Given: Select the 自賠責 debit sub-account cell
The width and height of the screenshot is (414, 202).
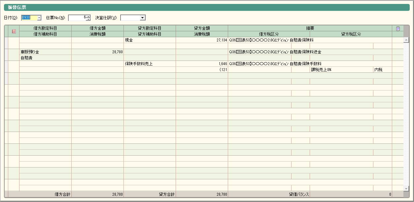Looking at the screenshot, I should coord(45,58).
